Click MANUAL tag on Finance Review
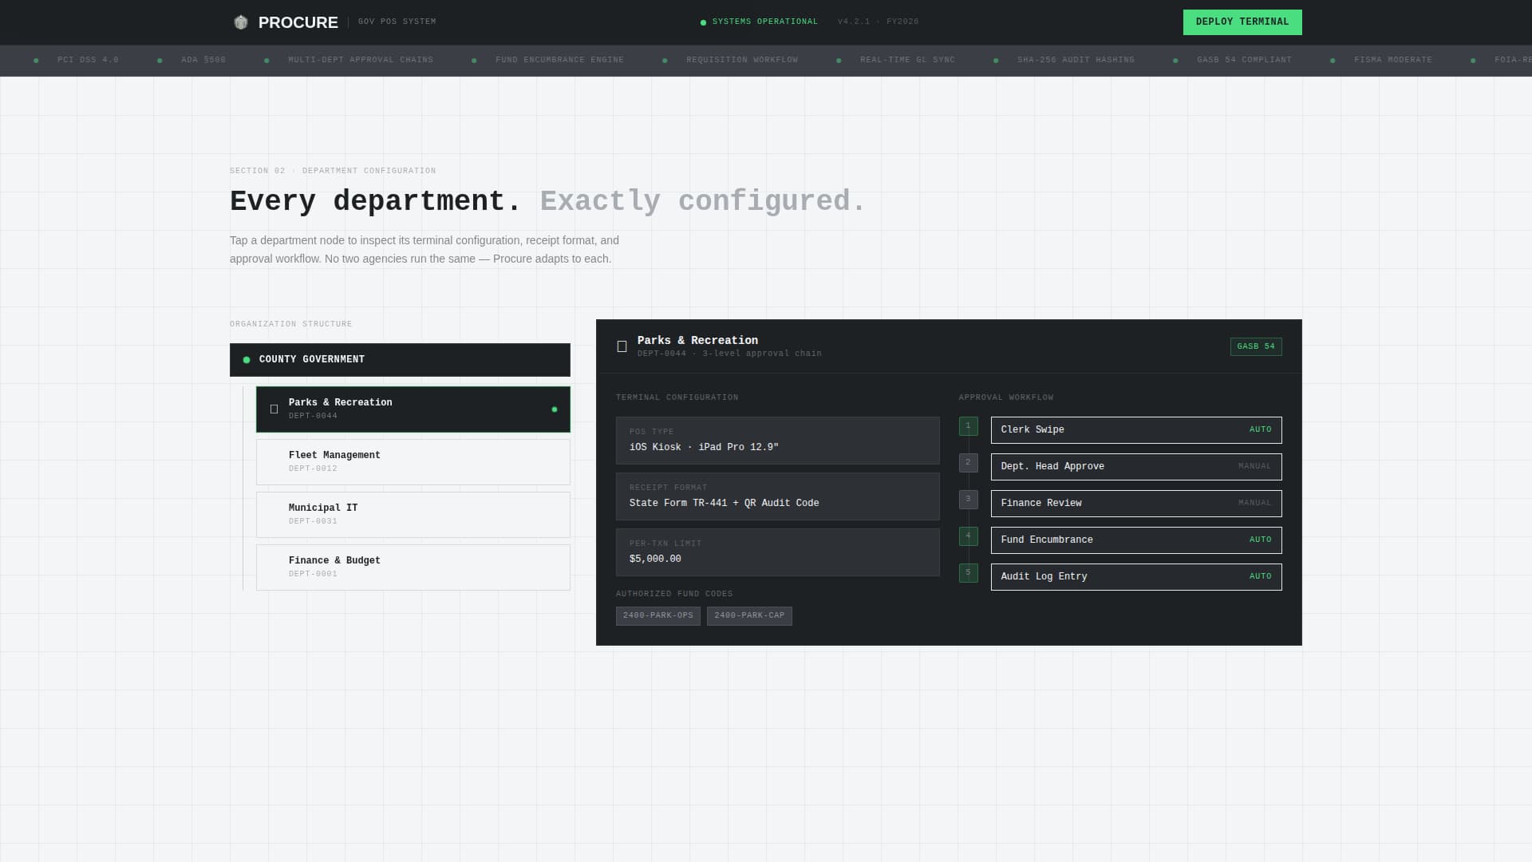This screenshot has height=862, width=1532. [x=1254, y=504]
